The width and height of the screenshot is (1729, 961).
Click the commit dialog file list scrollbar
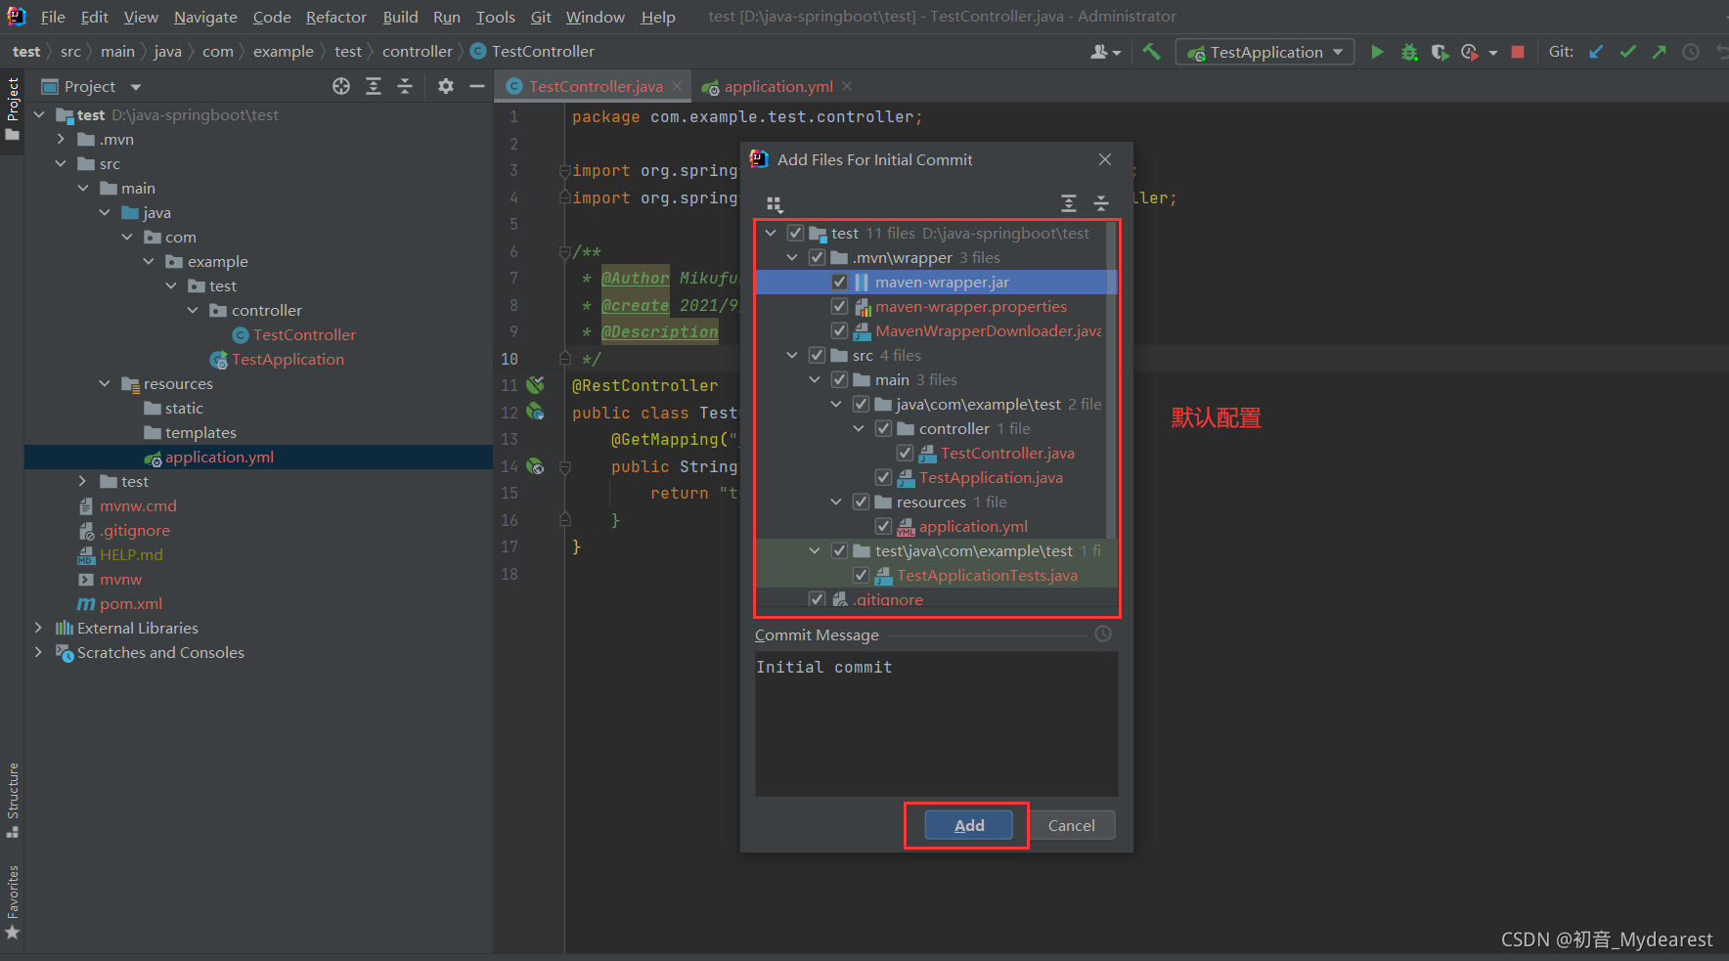pos(1111,381)
